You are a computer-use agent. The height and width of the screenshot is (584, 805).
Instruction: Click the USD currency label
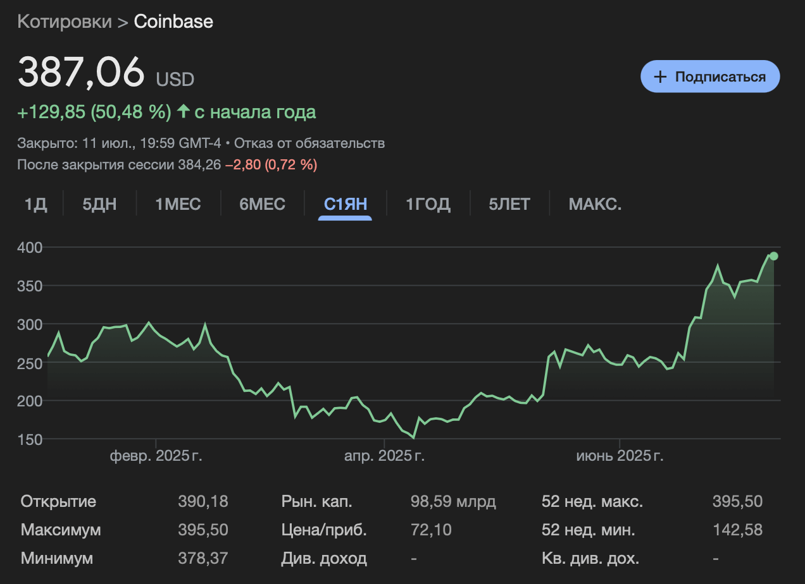pos(175,80)
